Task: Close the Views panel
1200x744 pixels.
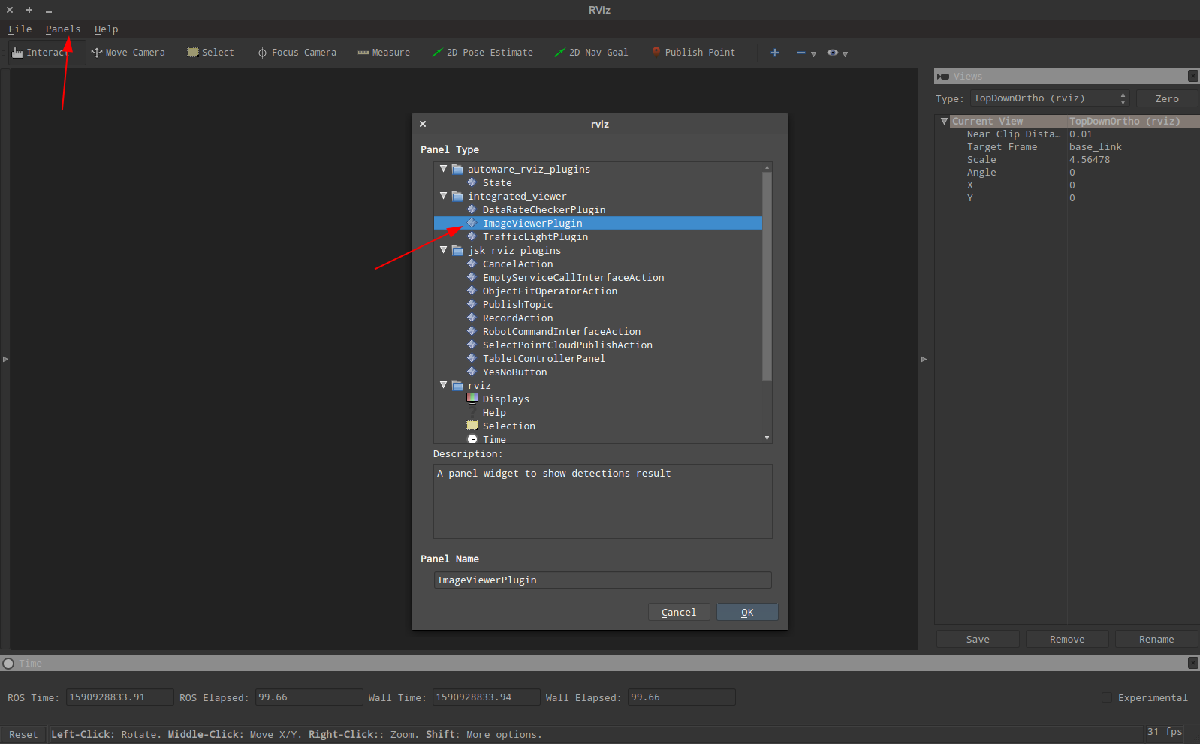Action: (1192, 76)
